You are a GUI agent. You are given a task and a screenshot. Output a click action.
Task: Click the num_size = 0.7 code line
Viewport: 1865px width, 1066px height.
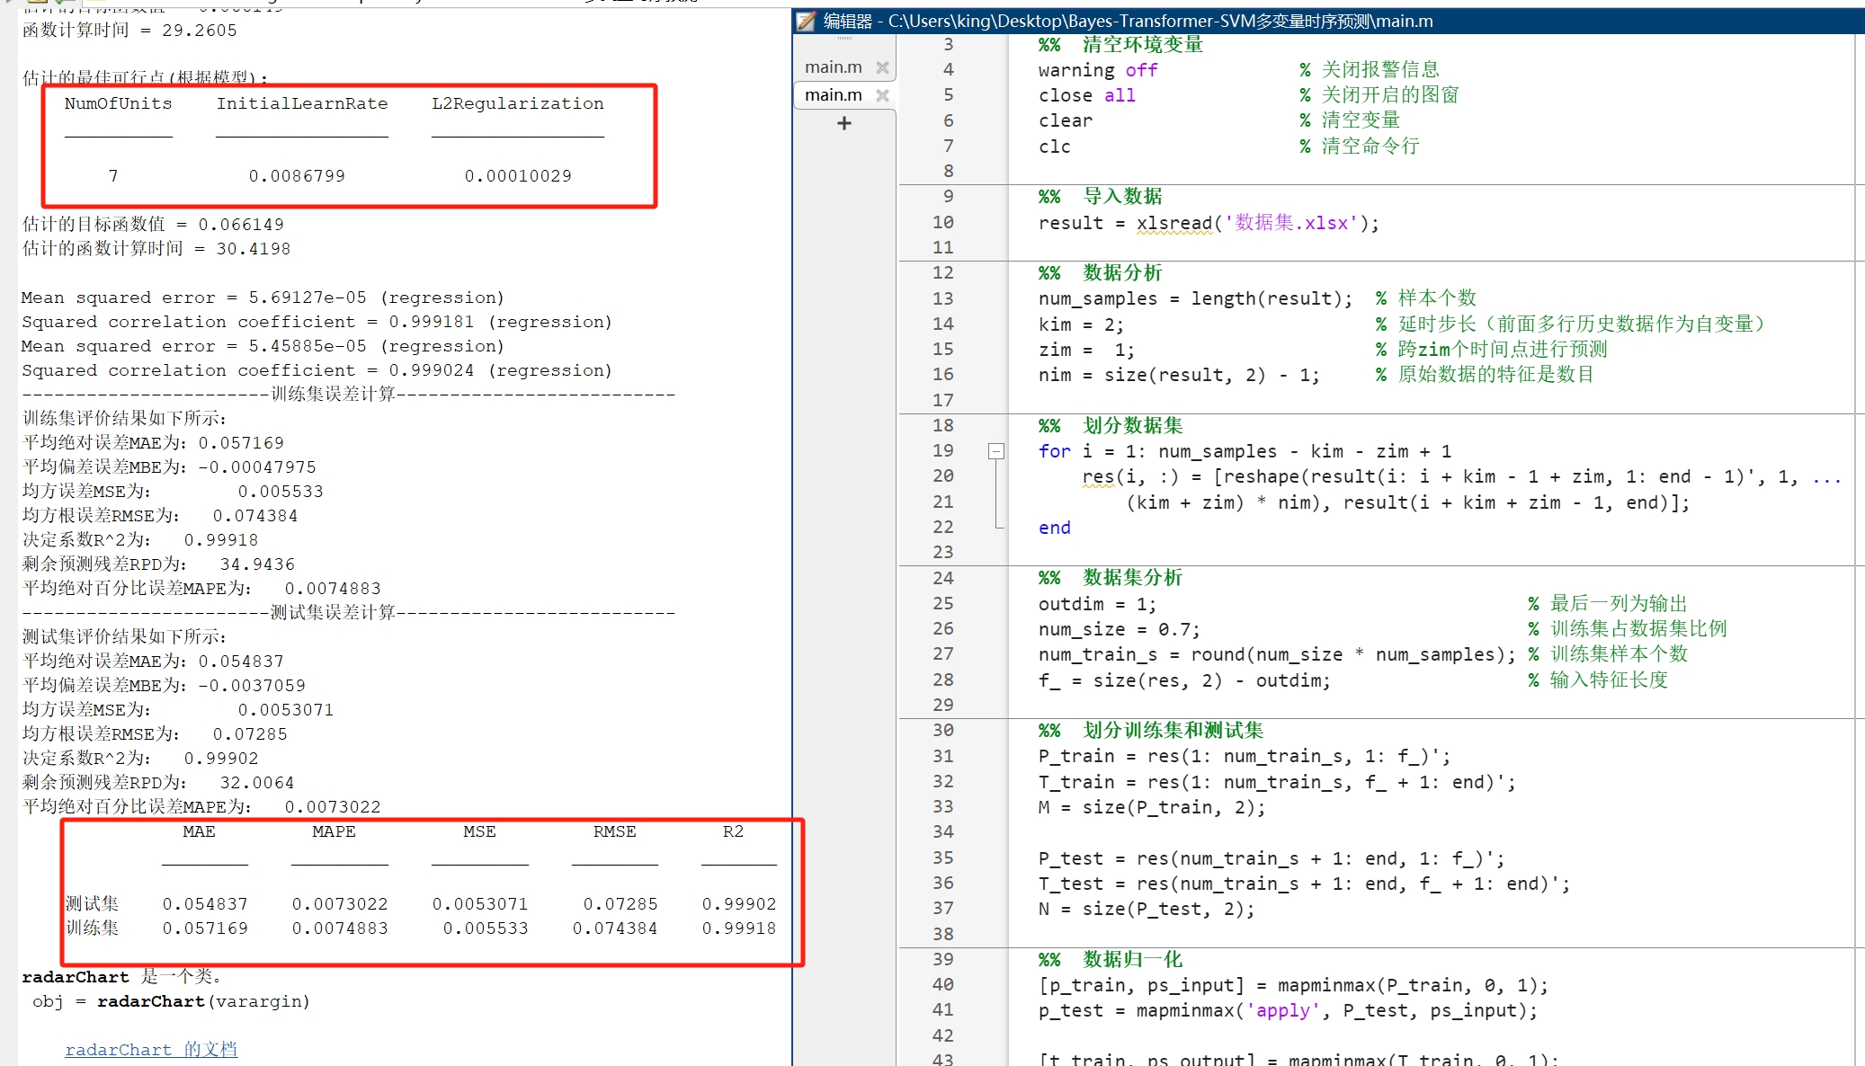[x=1119, y=629]
